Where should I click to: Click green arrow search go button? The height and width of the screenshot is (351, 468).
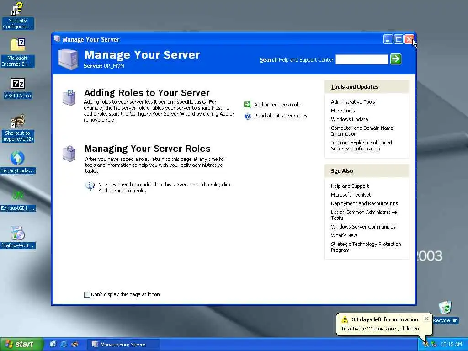(x=396, y=59)
